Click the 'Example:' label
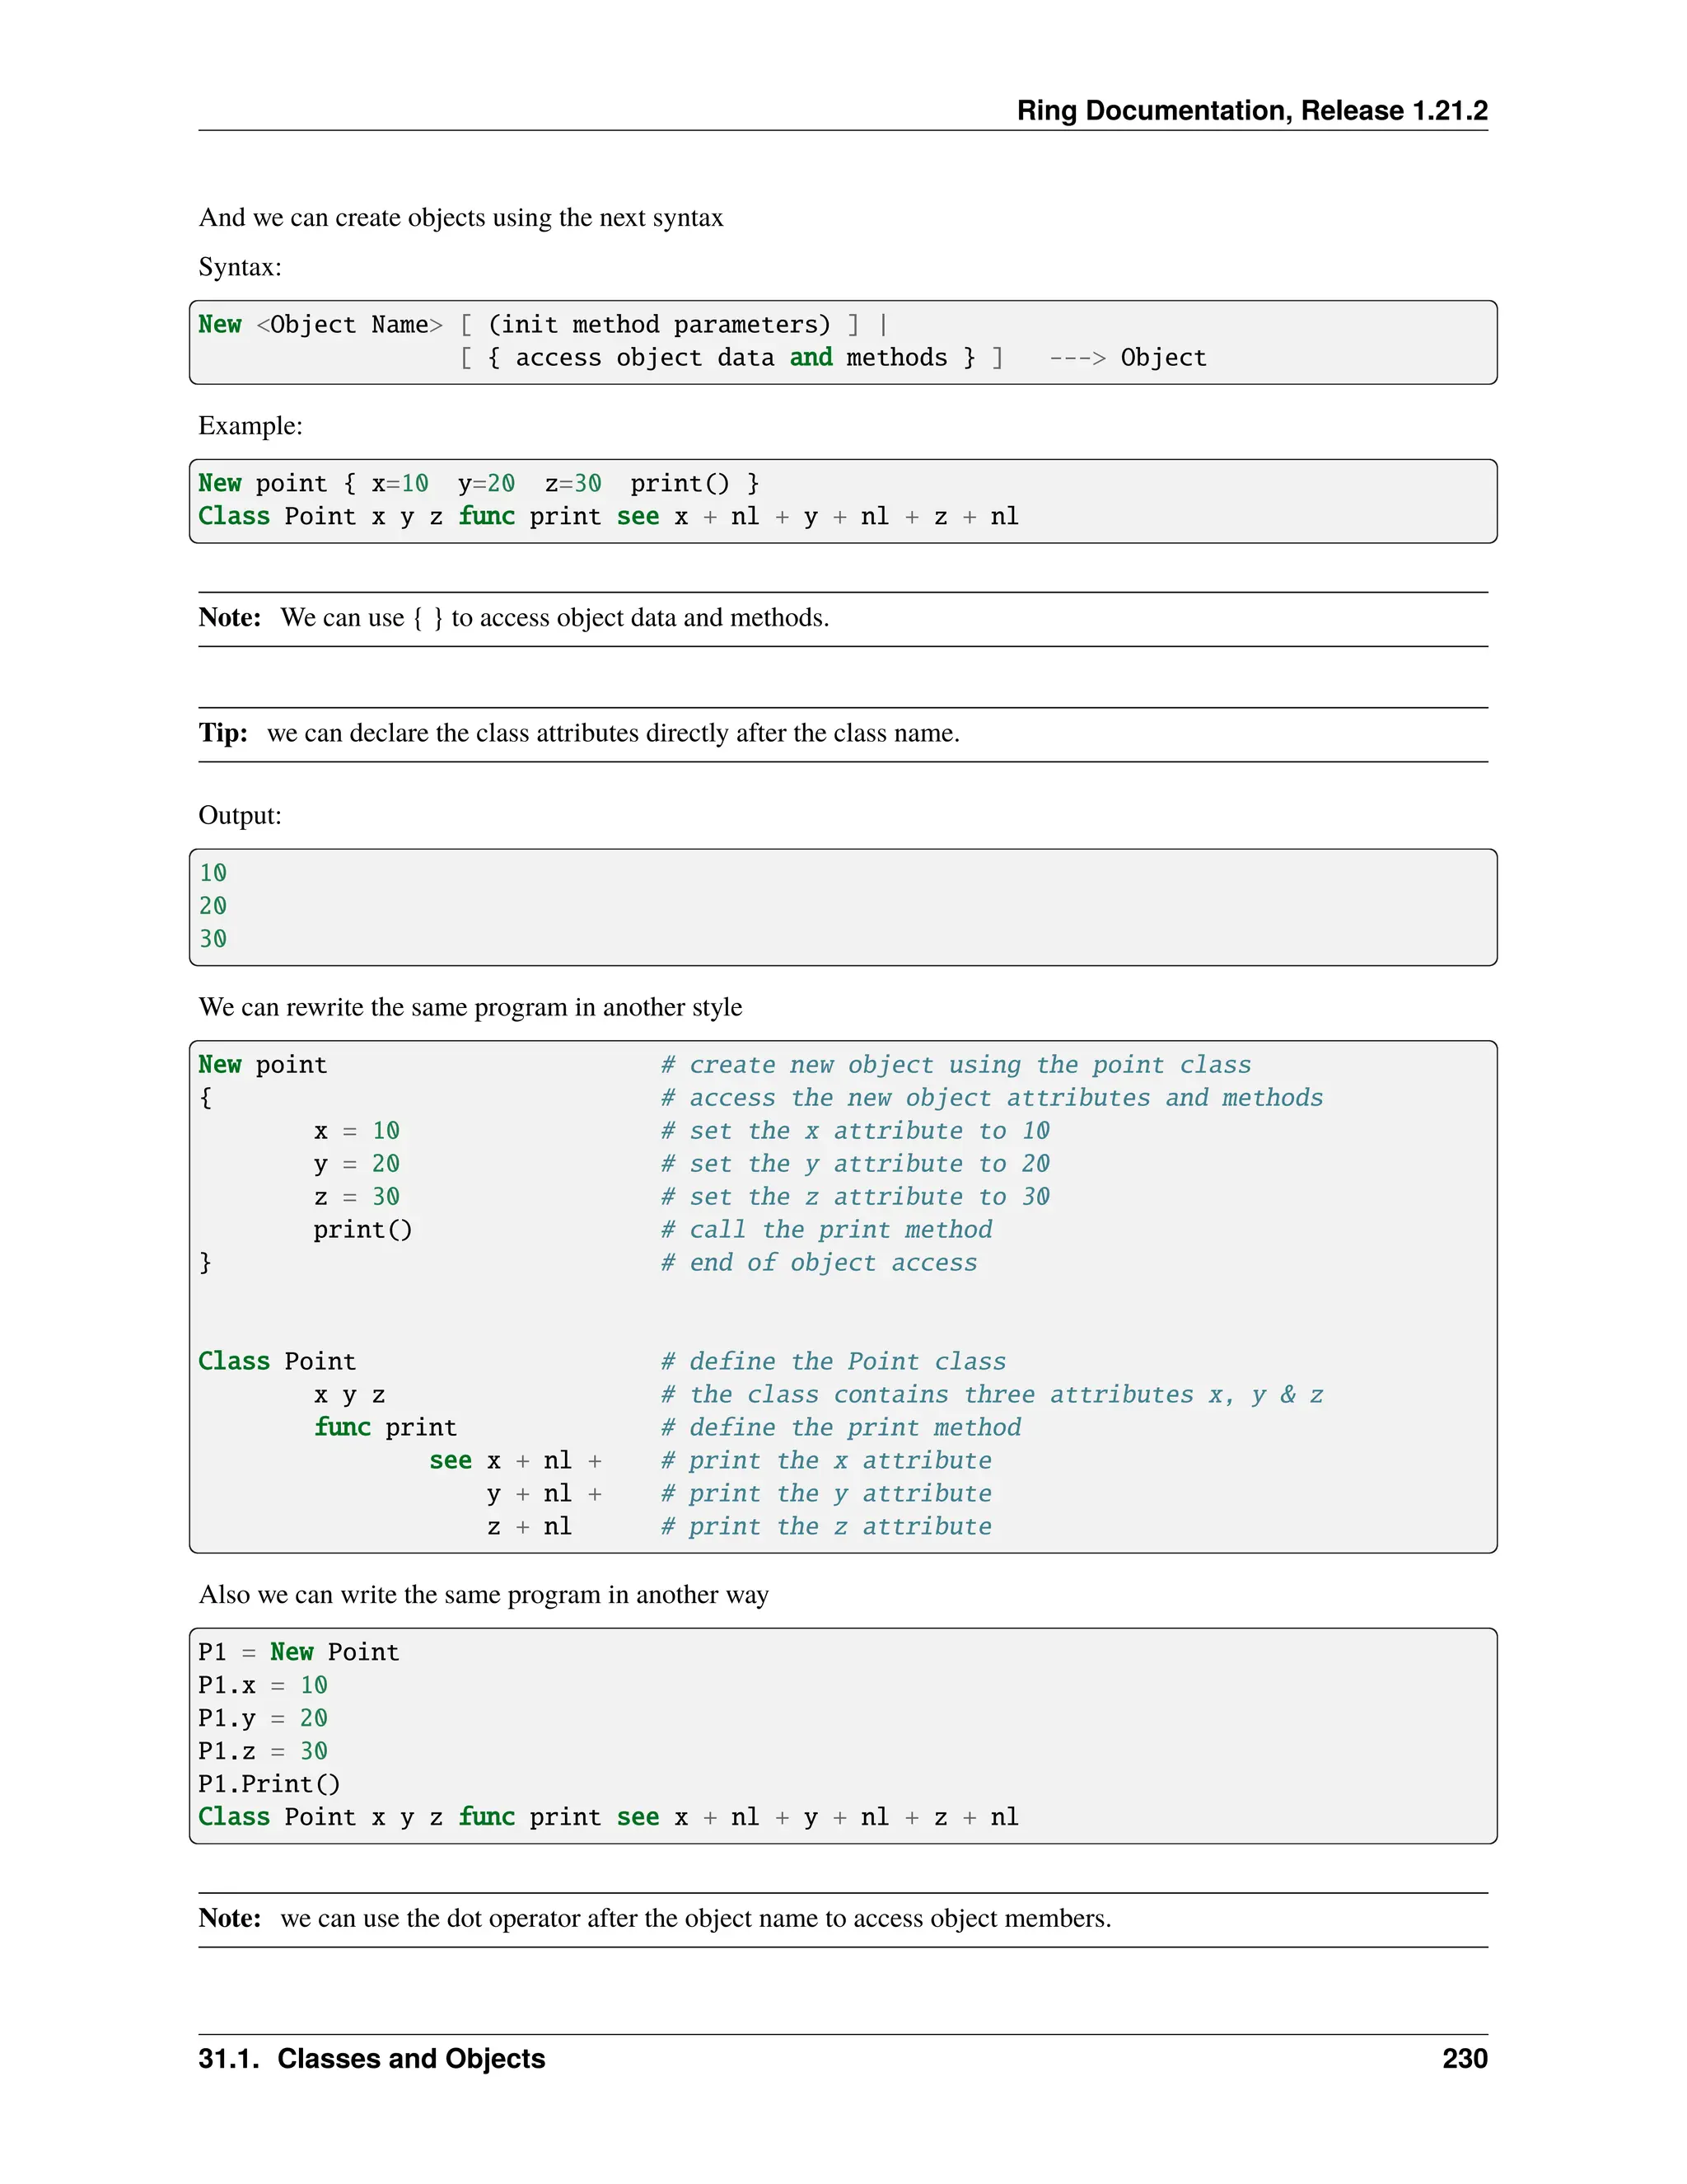 tap(250, 426)
